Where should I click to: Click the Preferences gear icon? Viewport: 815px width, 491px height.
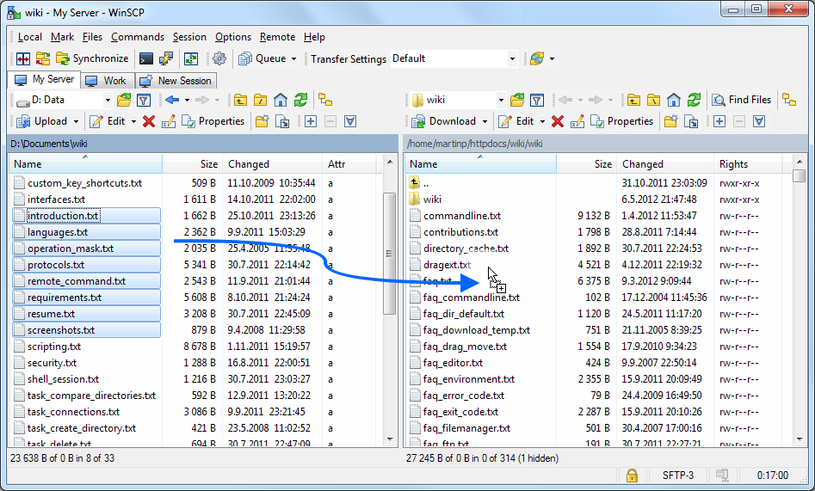(x=219, y=58)
